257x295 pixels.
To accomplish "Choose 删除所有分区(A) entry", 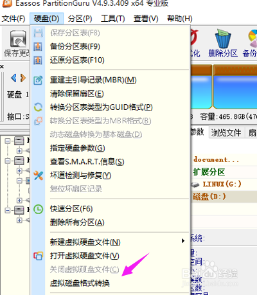I will (77, 222).
